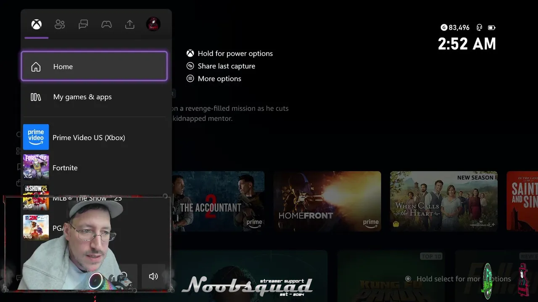Click the Fortnite game cover icon

coord(36,167)
